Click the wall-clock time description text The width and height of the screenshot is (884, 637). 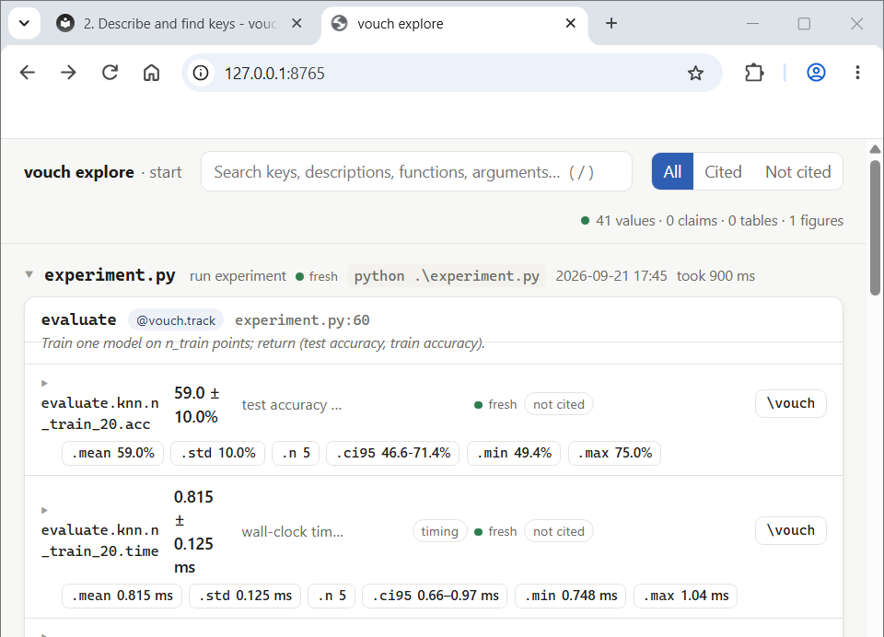pos(292,531)
